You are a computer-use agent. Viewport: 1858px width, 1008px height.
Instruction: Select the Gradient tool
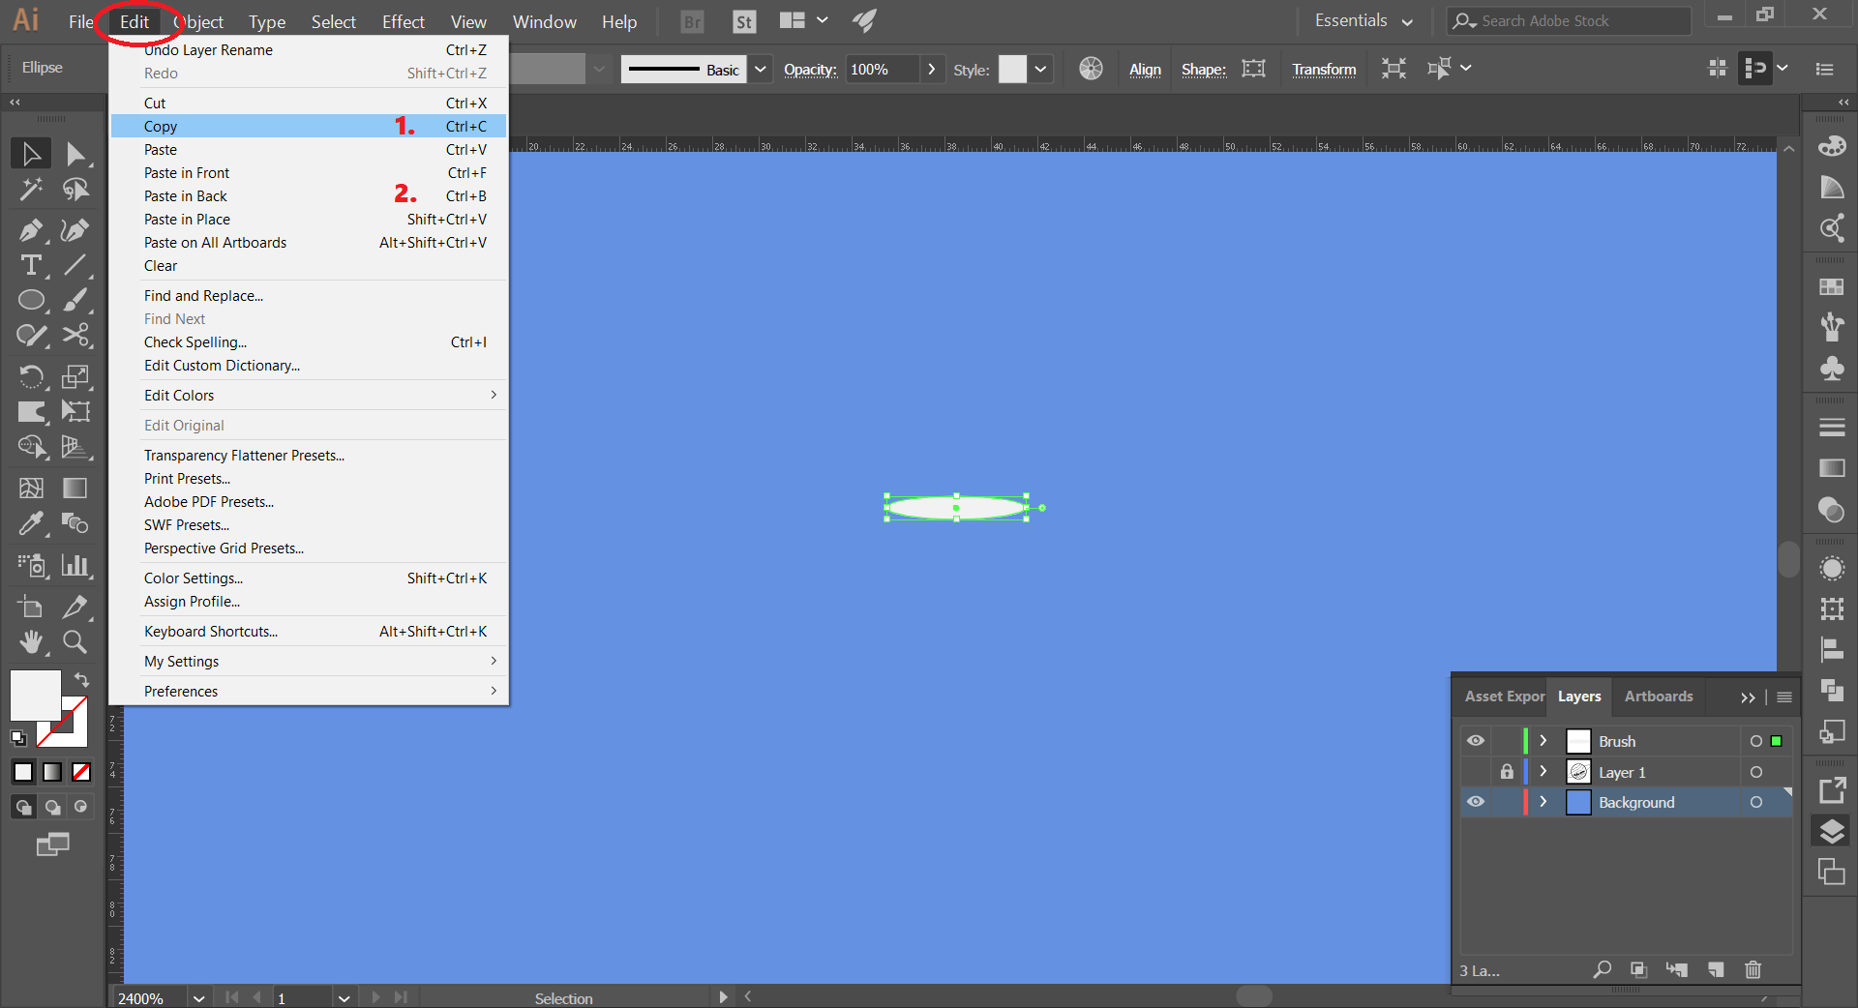click(x=75, y=489)
